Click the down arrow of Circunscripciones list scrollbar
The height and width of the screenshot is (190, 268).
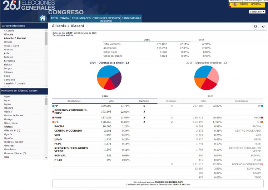pyautogui.click(x=46, y=85)
